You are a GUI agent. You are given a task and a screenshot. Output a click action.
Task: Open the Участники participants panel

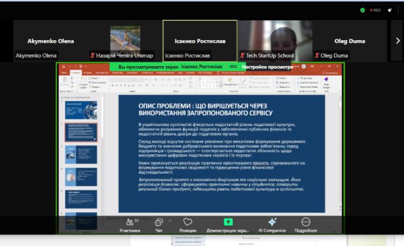129,225
